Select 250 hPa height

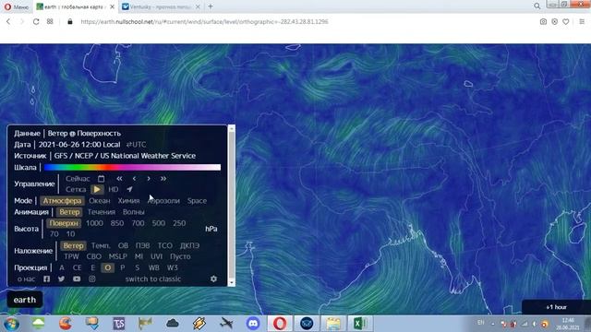179,223
